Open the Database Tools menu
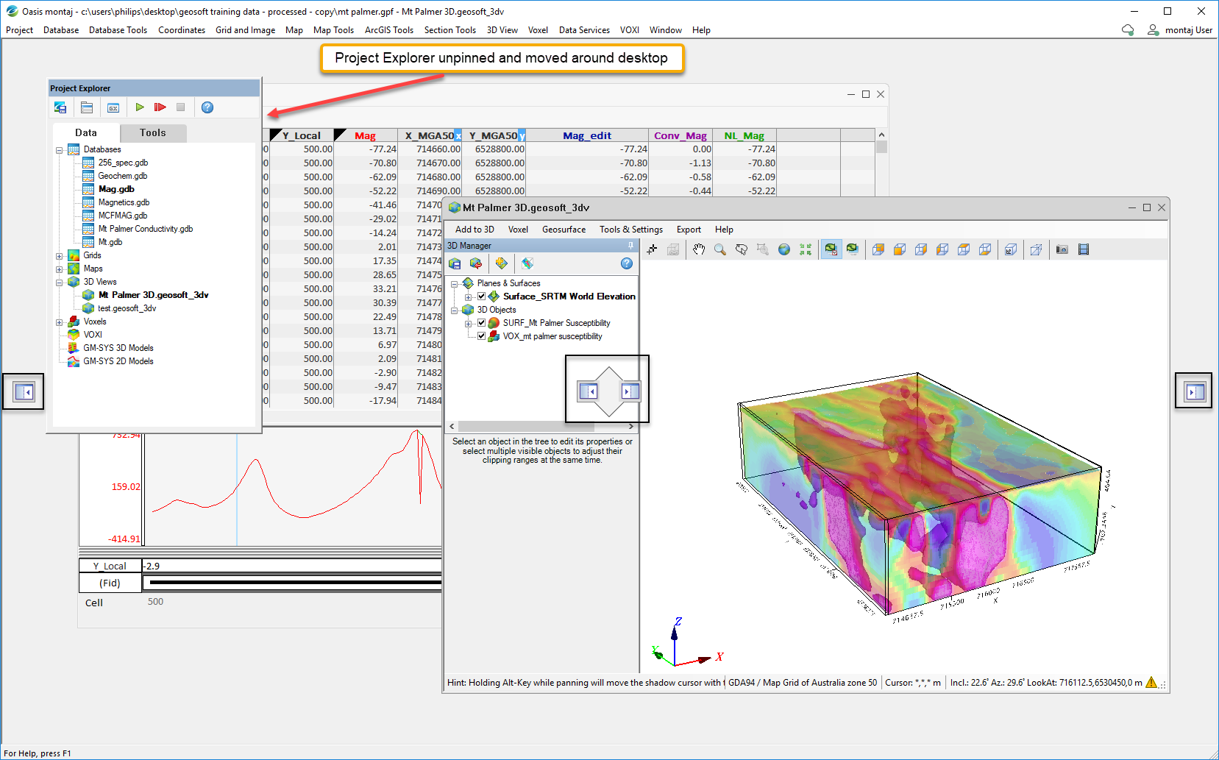 click(118, 30)
